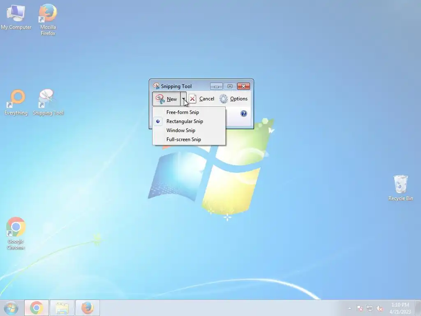This screenshot has height=316, width=421.
Task: Click the Firefox icon in the taskbar
Action: coord(88,308)
